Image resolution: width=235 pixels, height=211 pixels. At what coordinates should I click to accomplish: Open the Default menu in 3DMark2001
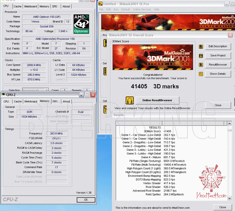[126, 10]
